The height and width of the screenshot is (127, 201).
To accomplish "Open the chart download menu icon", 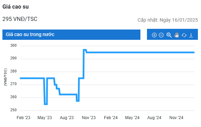I will tap(191, 35).
